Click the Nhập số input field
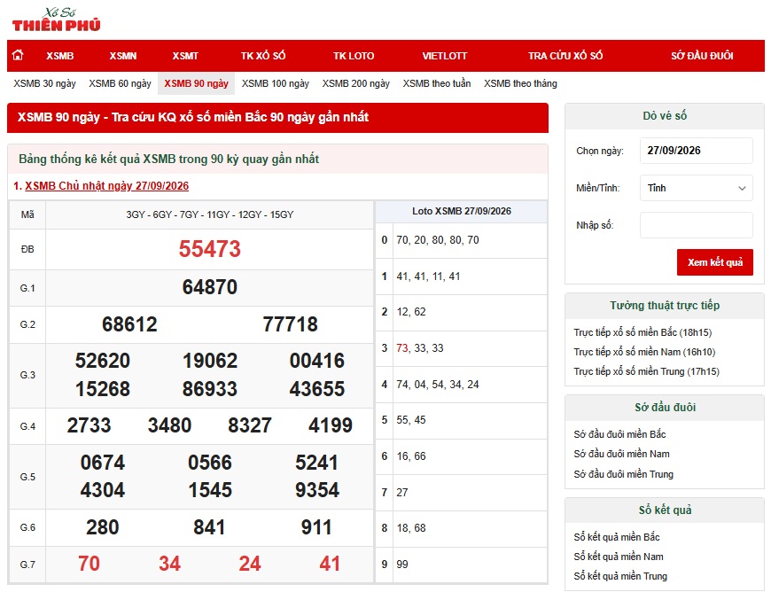771x592 pixels. 697,225
